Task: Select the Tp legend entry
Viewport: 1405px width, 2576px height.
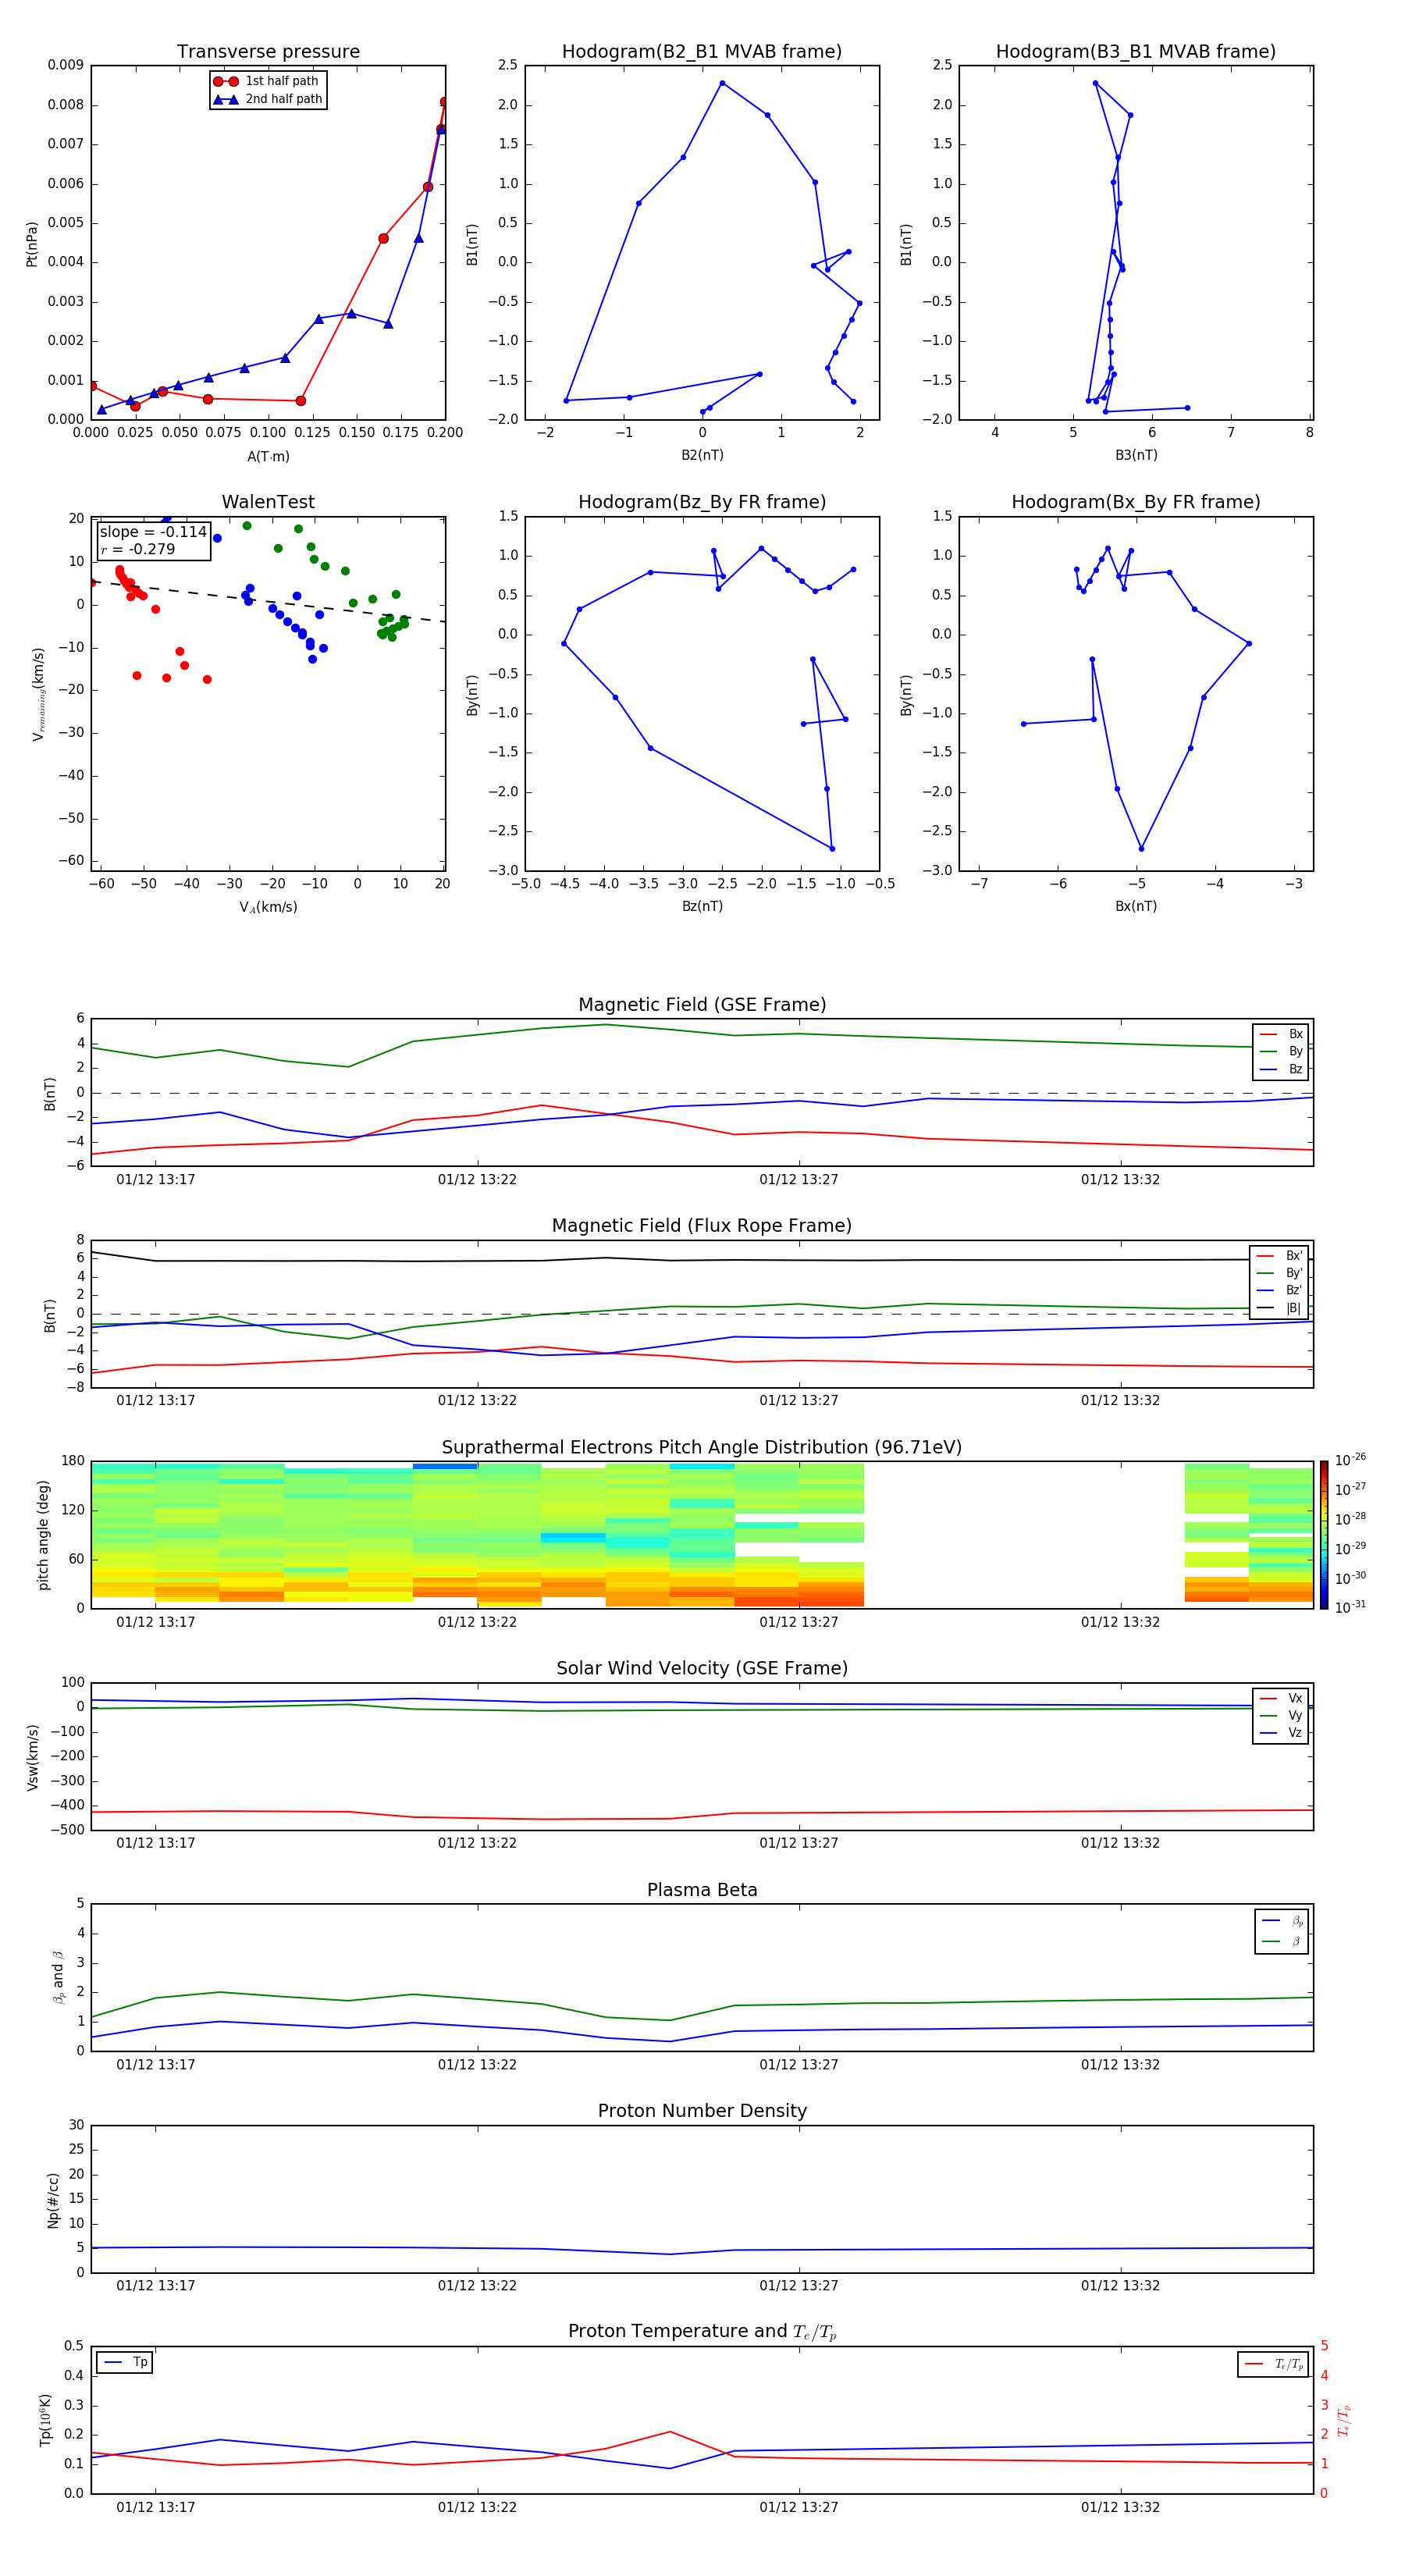Action: tap(126, 2362)
